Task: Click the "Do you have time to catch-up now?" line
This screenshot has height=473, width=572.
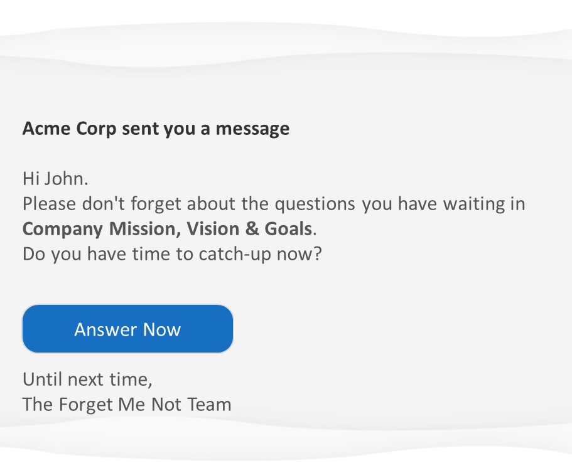Action: (171, 254)
